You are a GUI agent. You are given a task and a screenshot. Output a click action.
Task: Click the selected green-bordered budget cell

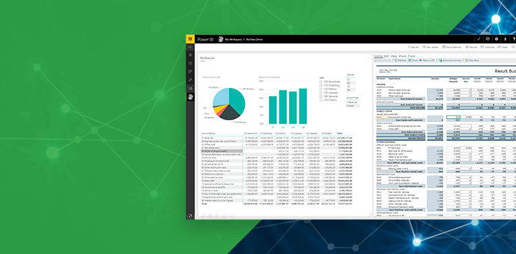453,117
